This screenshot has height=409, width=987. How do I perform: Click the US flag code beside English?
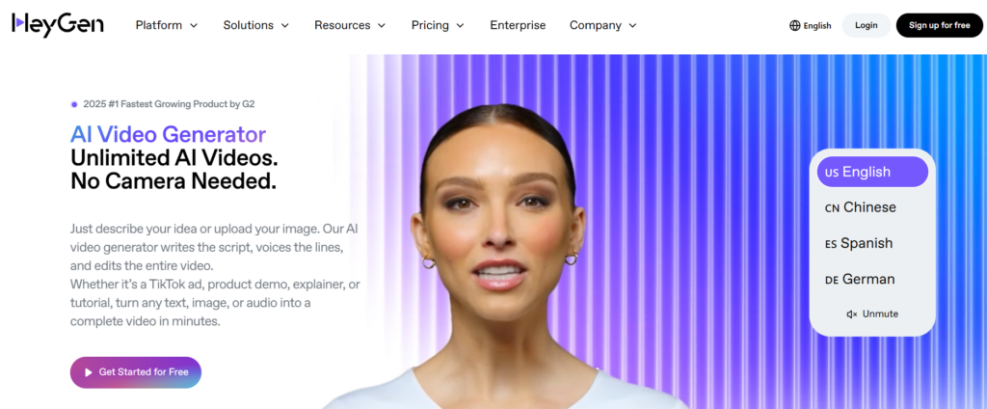pos(832,173)
